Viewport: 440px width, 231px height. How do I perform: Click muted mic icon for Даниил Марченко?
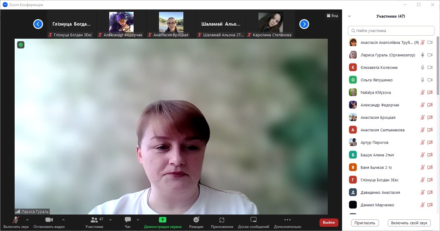(423, 205)
